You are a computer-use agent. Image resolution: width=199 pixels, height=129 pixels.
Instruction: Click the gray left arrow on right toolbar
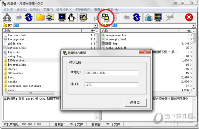[127, 17]
